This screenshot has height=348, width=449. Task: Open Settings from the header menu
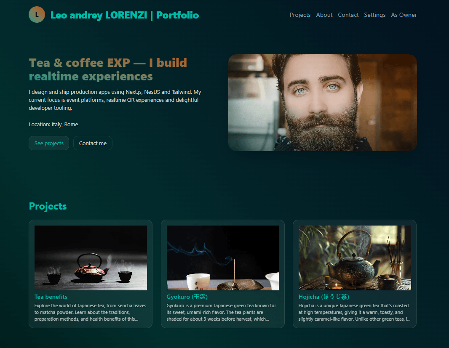374,15
